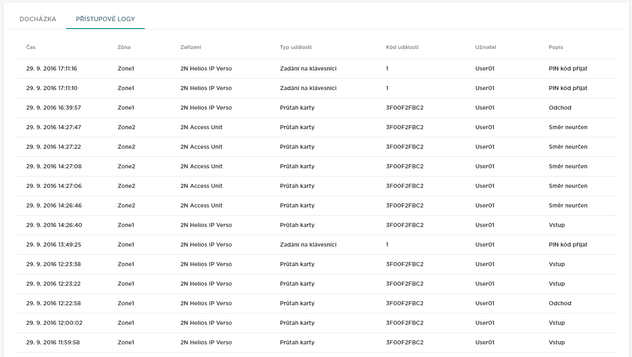Select the log timestamp 29. 9. 2016 12:22:58
This screenshot has width=632, height=357.
click(53, 303)
